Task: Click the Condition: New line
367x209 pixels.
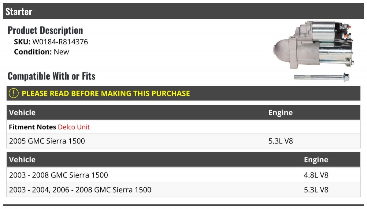Action: [42, 52]
